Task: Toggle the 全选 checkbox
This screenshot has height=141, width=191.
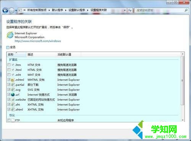Action: [8, 47]
